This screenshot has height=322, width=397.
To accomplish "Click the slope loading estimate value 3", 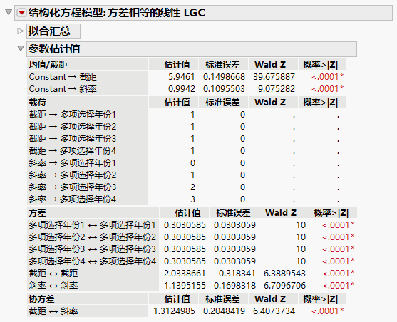I will (192, 199).
